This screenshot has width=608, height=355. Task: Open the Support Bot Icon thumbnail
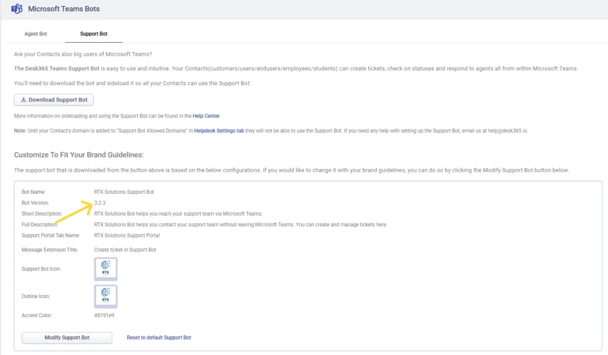pos(106,268)
